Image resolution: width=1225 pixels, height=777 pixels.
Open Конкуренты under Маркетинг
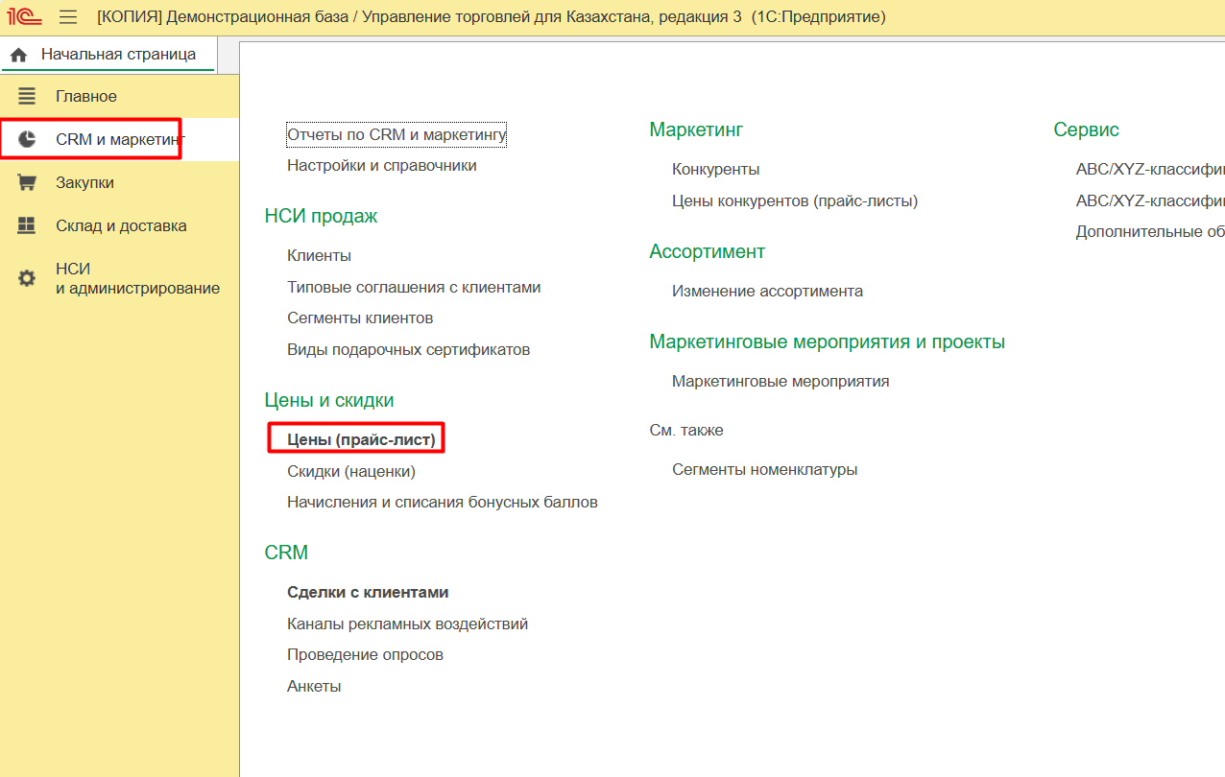tap(715, 169)
